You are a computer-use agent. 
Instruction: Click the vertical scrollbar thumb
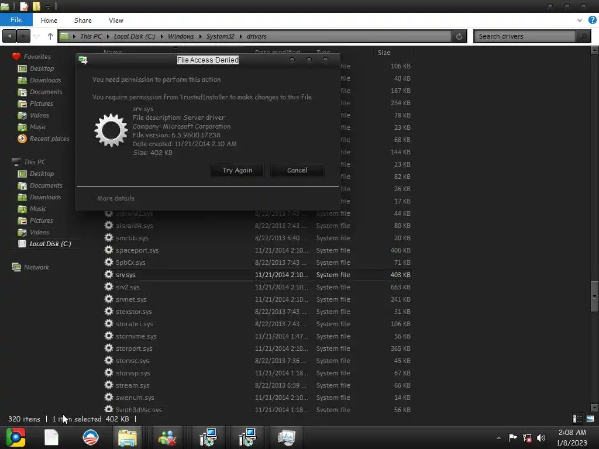[x=594, y=296]
